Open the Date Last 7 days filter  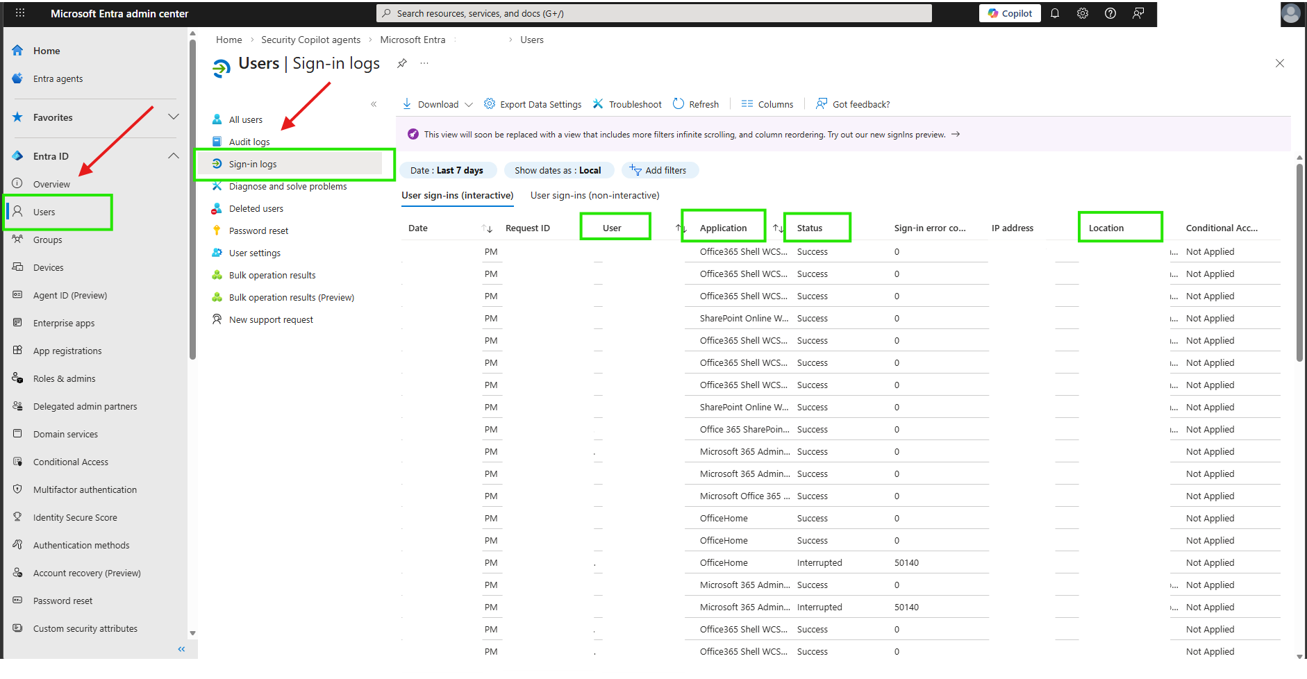point(449,170)
